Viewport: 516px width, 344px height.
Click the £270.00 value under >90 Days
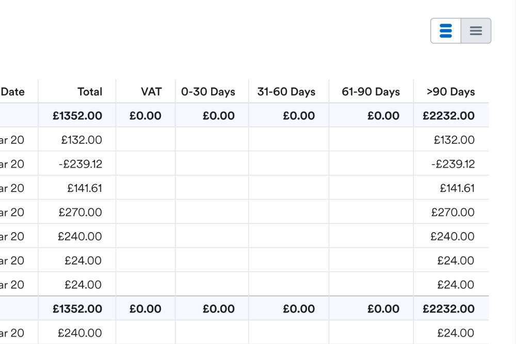pos(453,212)
